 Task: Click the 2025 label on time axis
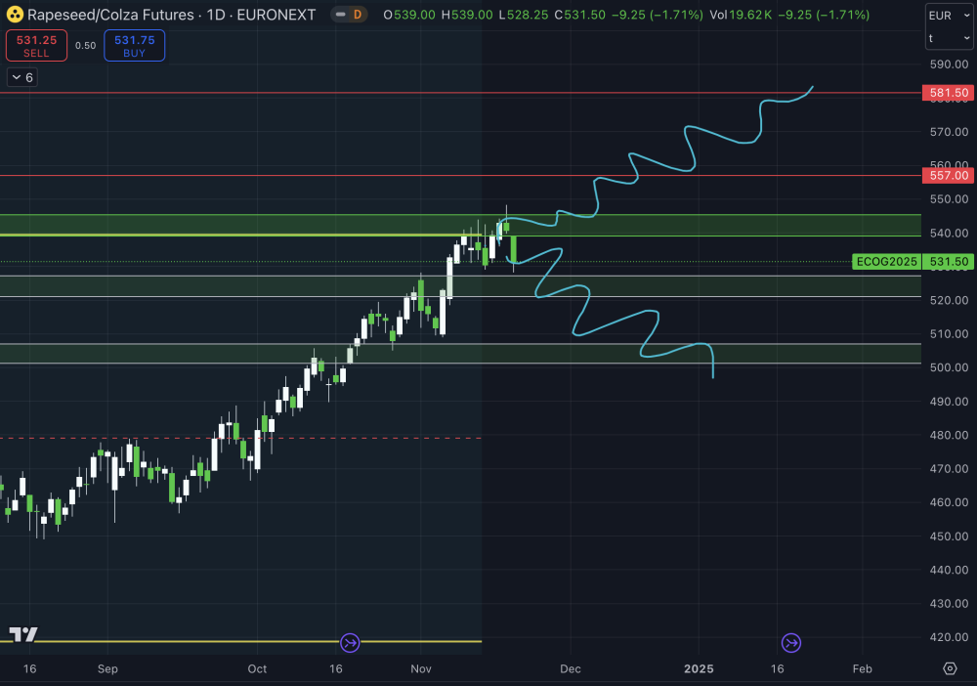pyautogui.click(x=699, y=668)
